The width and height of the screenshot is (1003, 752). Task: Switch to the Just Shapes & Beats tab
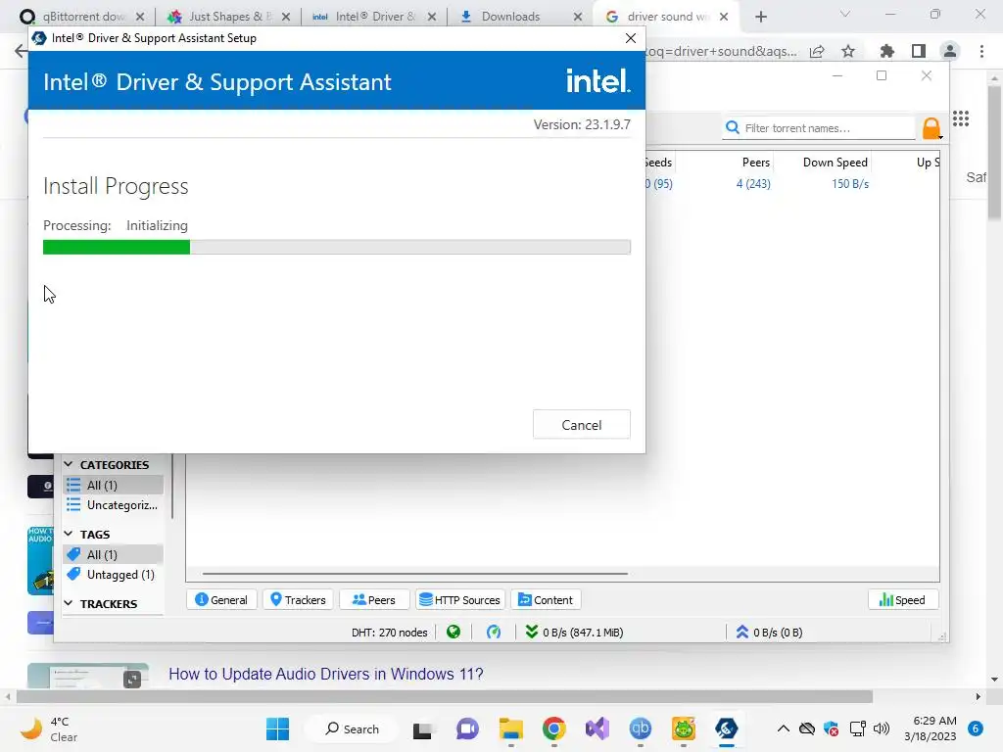pyautogui.click(x=226, y=17)
